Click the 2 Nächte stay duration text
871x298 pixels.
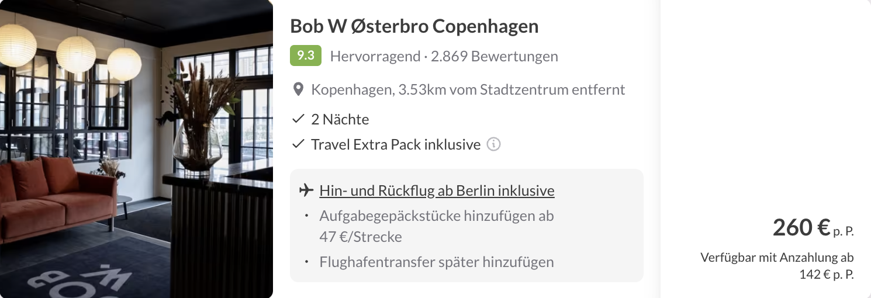click(x=340, y=120)
